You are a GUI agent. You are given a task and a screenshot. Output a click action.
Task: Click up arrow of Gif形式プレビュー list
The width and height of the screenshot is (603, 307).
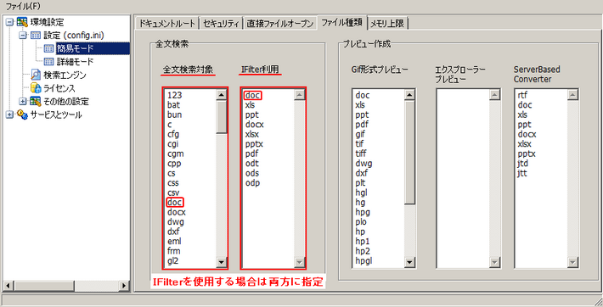(410, 95)
